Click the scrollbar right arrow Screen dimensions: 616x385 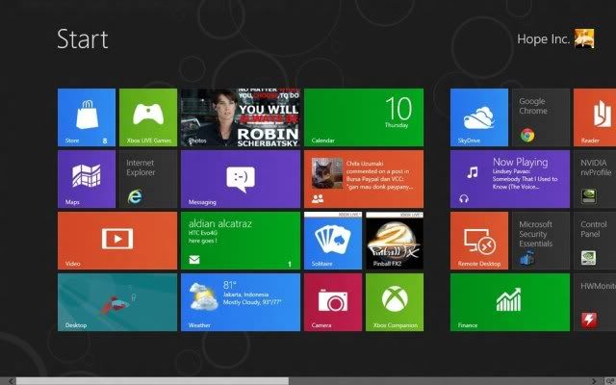coord(594,381)
